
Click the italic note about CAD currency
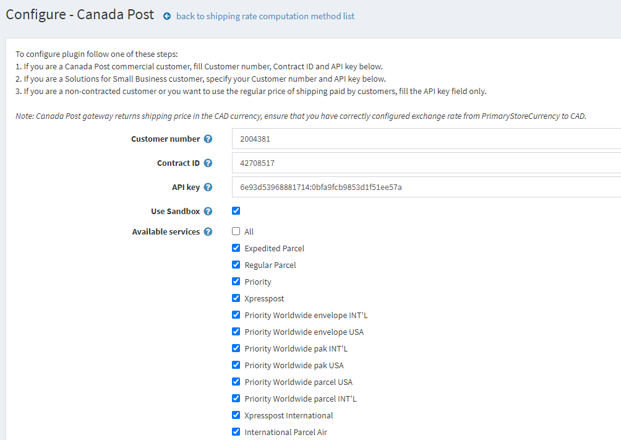point(301,116)
